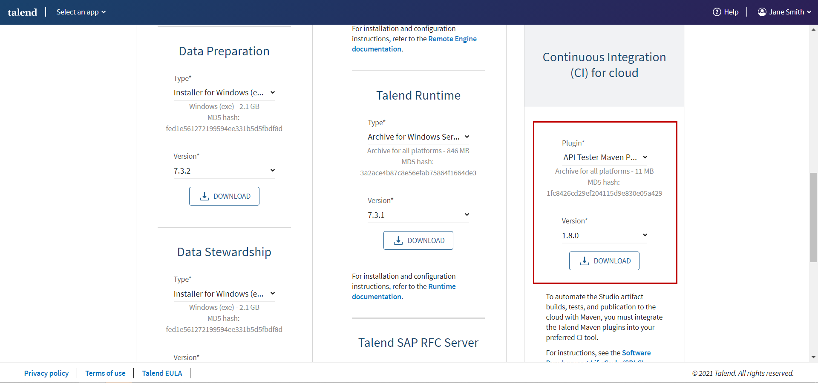Click the 2021 Talend copyright text
Image resolution: width=818 pixels, height=383 pixels.
point(743,373)
